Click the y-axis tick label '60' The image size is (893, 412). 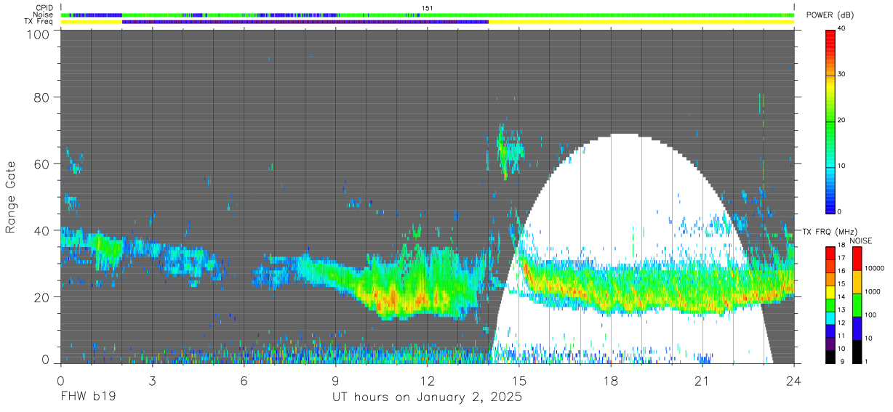pos(42,164)
